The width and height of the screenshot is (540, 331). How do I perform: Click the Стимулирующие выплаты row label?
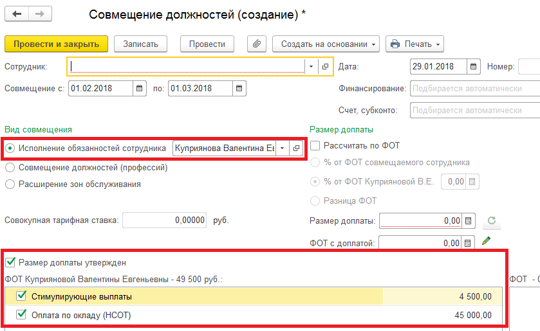tap(82, 296)
